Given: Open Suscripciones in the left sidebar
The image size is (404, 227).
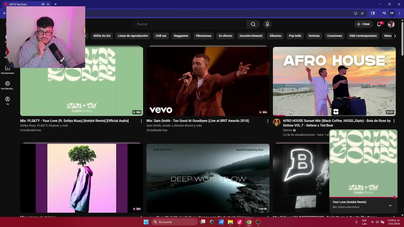Looking at the screenshot, I should coord(8,70).
